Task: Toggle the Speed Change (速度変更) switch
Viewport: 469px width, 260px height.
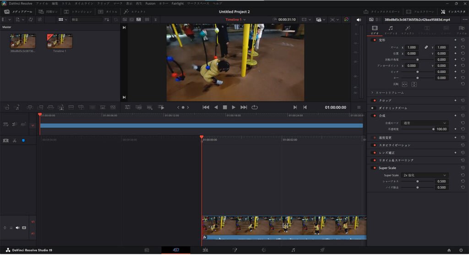Action: pos(374,138)
